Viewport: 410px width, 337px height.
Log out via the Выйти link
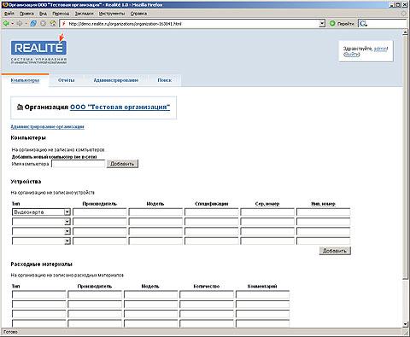(x=352, y=55)
